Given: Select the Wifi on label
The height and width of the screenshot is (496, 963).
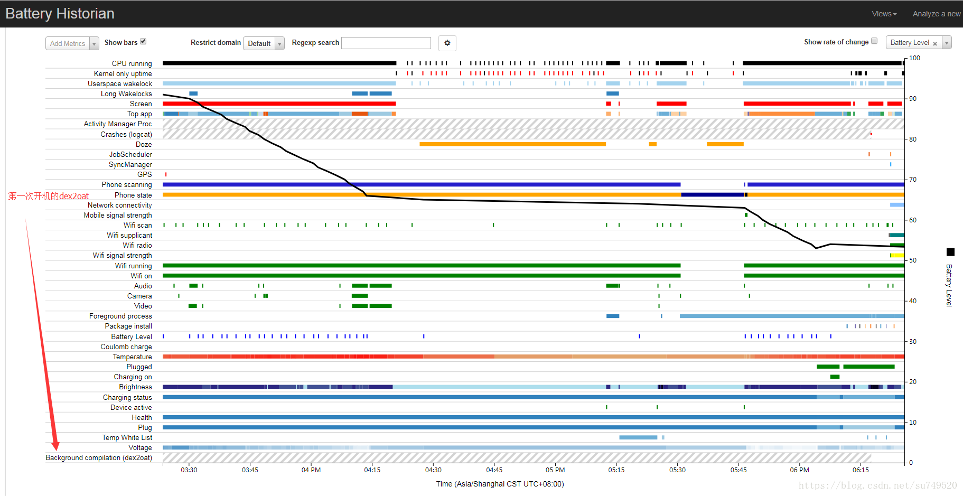Looking at the screenshot, I should 141,276.
